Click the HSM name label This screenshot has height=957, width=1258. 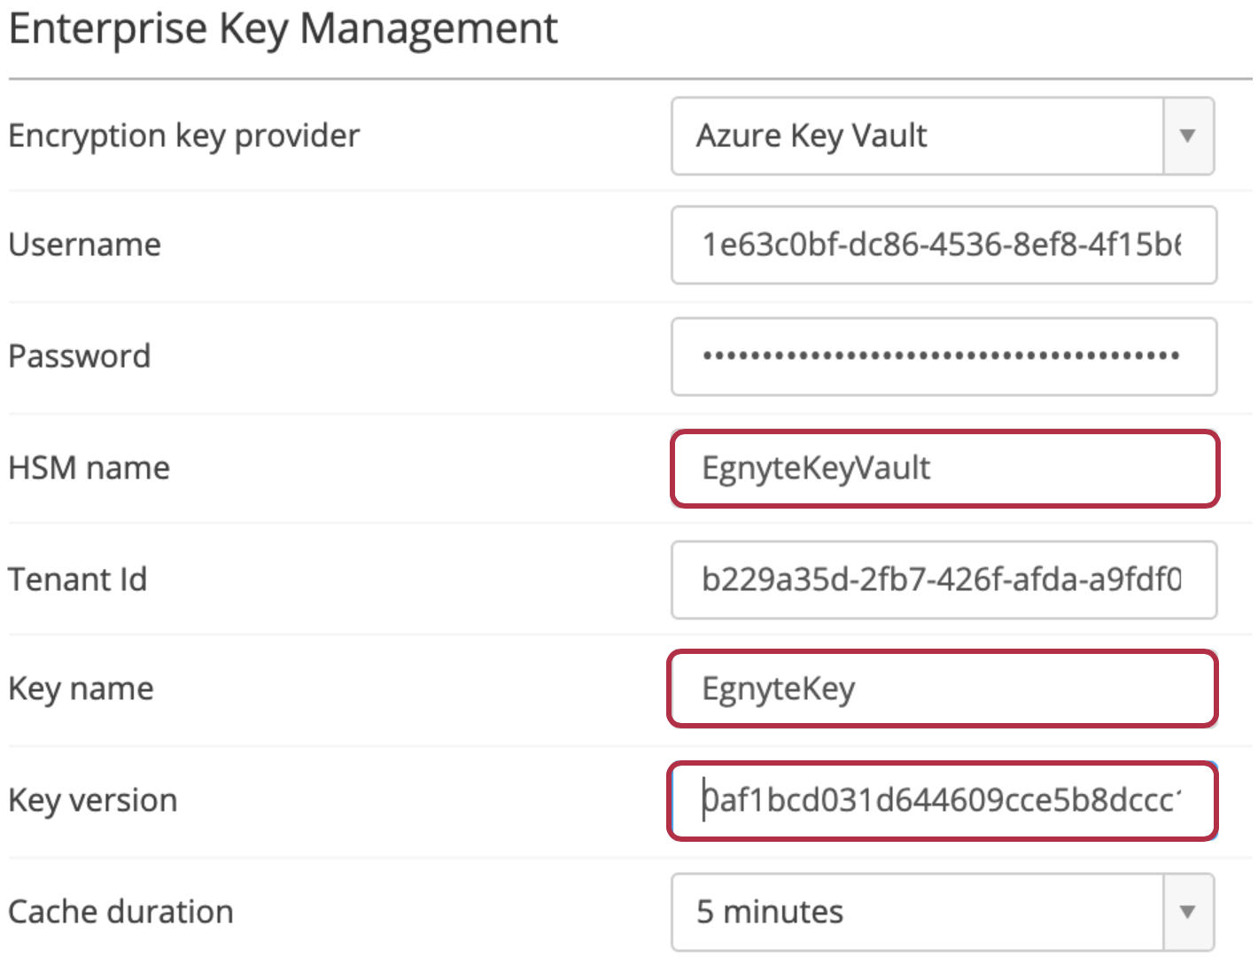point(89,468)
